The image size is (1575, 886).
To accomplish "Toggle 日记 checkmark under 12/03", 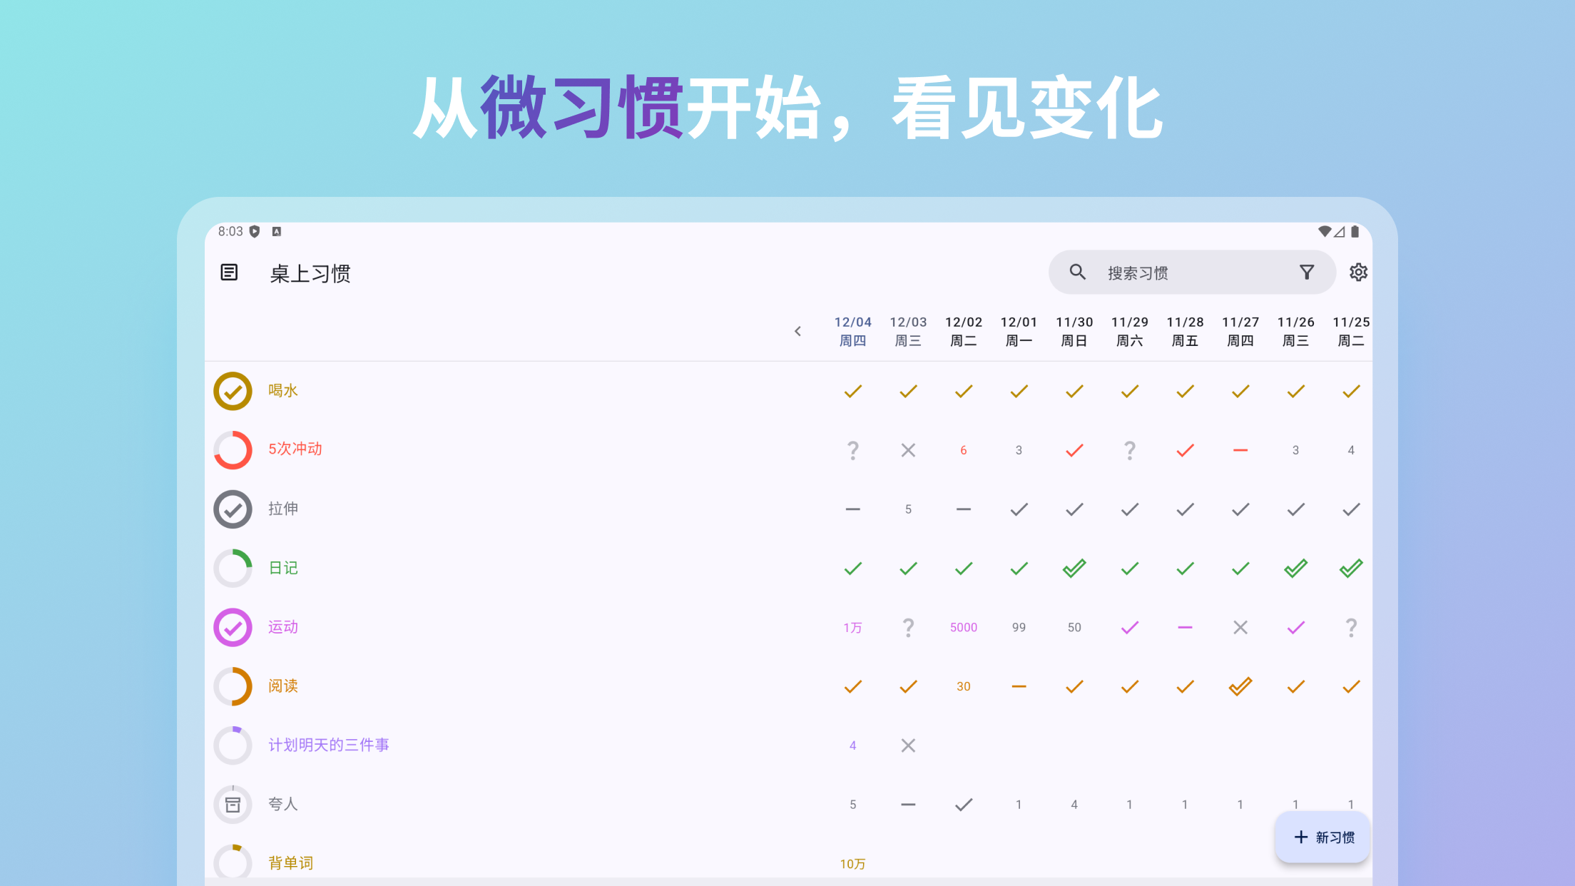I will pyautogui.click(x=908, y=569).
